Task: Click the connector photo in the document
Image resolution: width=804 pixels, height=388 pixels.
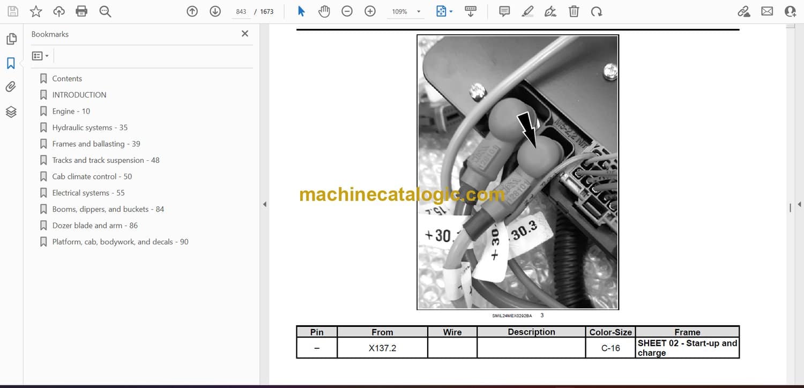Action: click(518, 172)
